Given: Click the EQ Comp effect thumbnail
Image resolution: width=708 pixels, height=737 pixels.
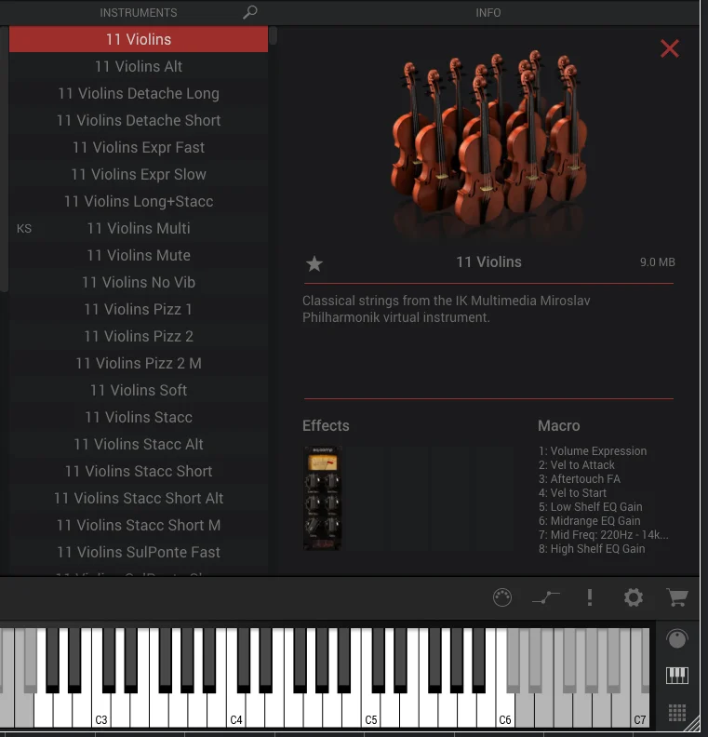Looking at the screenshot, I should point(322,498).
